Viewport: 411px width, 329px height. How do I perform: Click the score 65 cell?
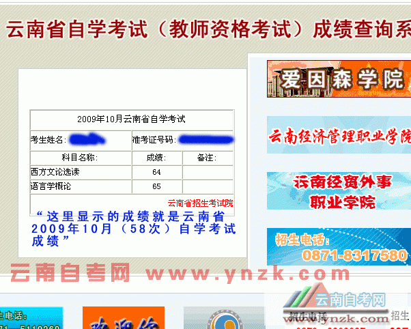coord(156,186)
